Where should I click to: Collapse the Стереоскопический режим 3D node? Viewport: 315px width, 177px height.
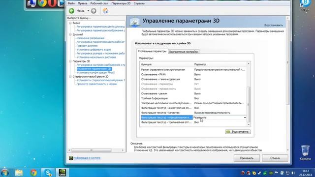tap(70, 77)
